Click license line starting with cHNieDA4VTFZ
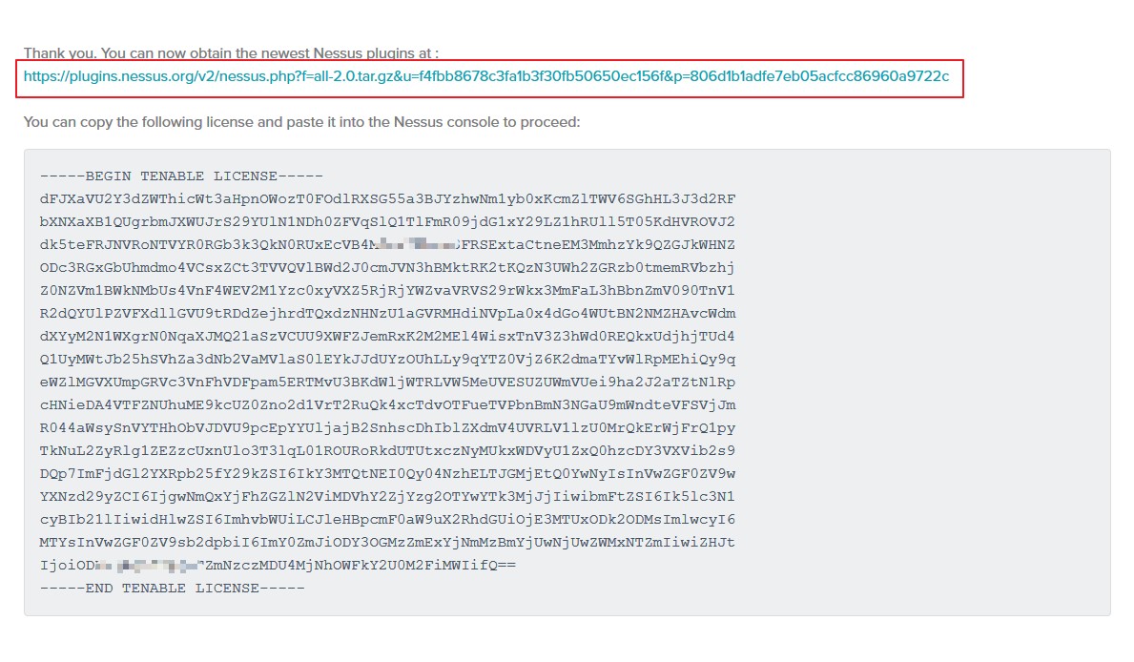This screenshot has width=1134, height=662. (387, 405)
